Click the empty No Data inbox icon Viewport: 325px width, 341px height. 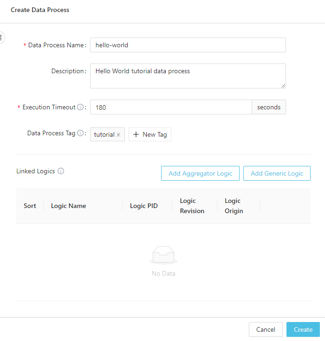[163, 255]
